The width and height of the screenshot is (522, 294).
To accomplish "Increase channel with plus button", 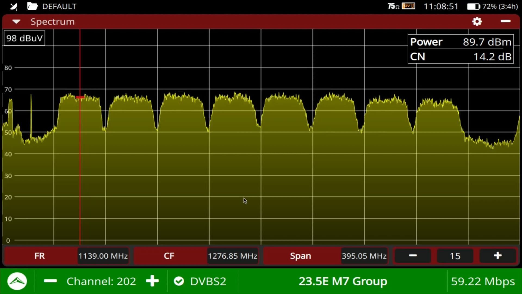I will tap(152, 281).
